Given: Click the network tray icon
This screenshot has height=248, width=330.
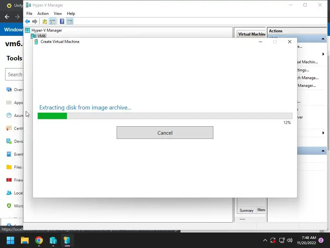Looking at the screenshot, I should (282, 240).
